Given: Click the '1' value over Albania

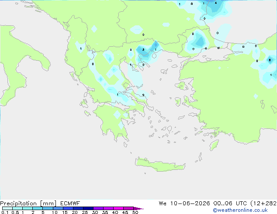Looking at the screenshot, I should coord(81,49).
